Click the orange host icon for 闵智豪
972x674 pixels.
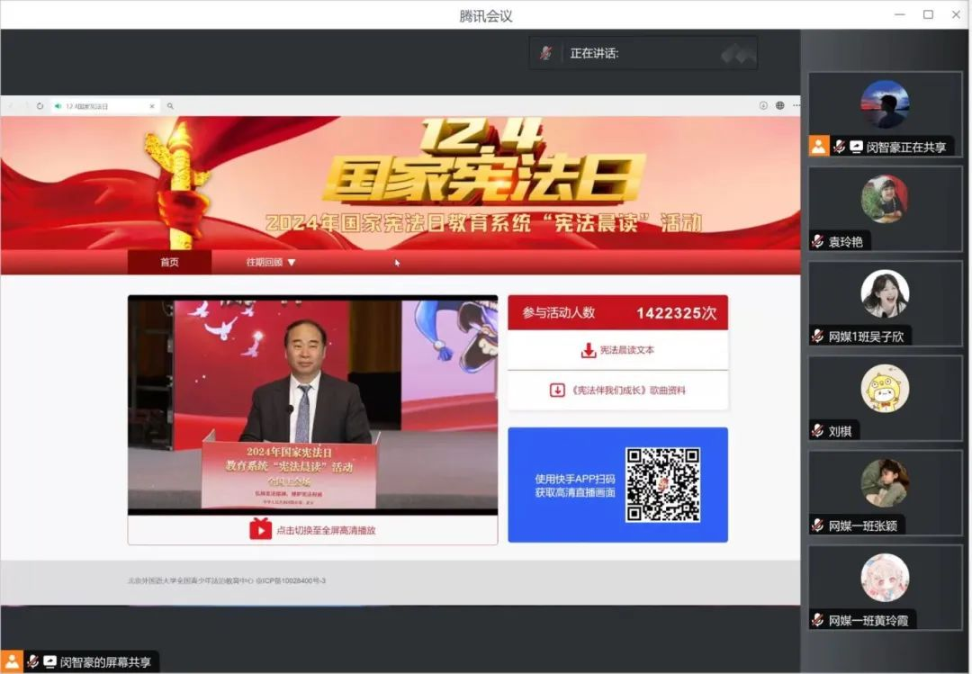tap(818, 146)
